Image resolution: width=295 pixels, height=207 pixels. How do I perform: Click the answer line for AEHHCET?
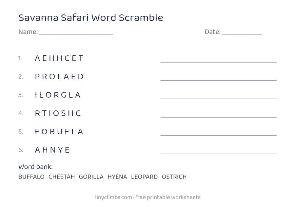point(218,62)
